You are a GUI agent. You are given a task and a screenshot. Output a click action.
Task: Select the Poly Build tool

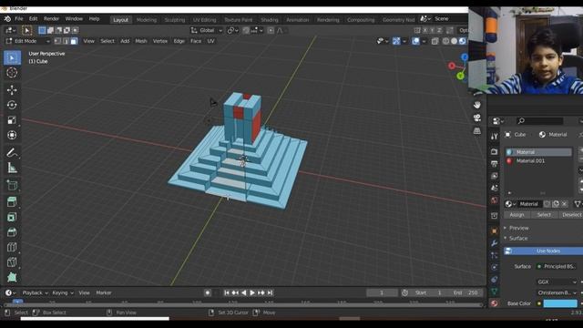(x=12, y=277)
